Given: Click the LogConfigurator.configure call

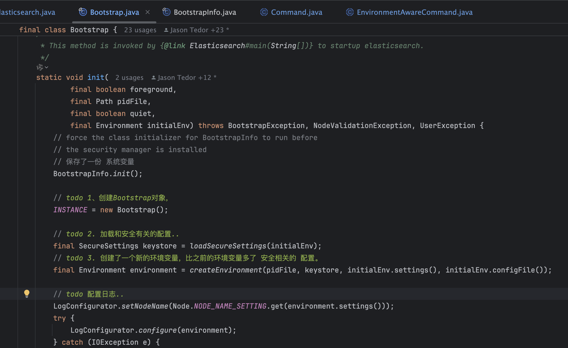Looking at the screenshot, I should (153, 330).
